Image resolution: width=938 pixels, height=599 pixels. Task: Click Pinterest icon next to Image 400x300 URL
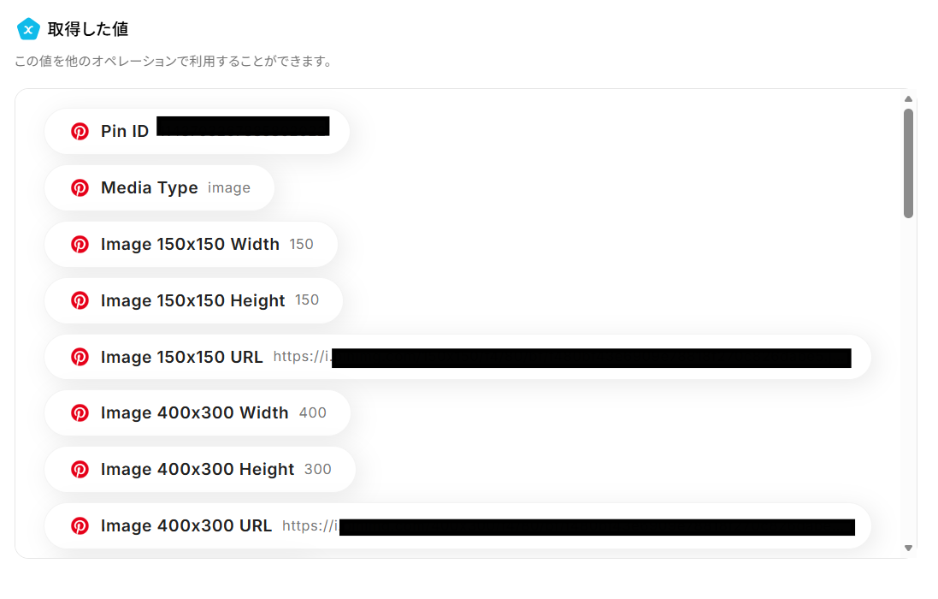[x=80, y=526]
